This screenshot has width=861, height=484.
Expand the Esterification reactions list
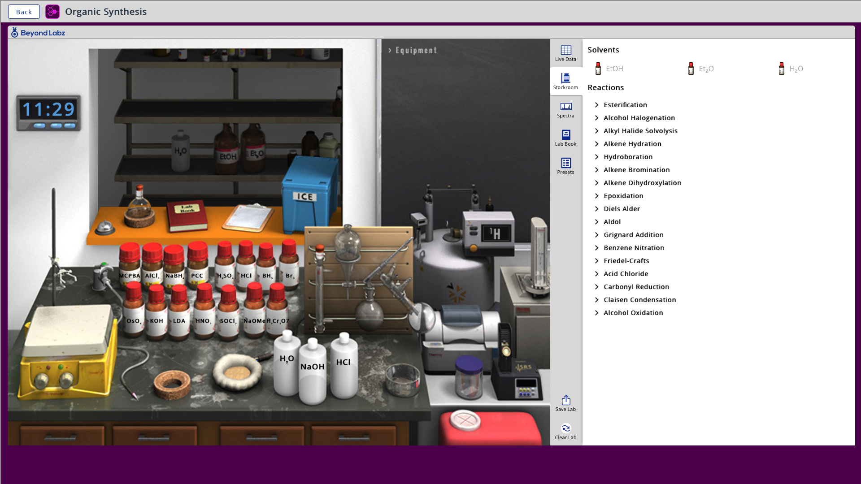tap(625, 105)
